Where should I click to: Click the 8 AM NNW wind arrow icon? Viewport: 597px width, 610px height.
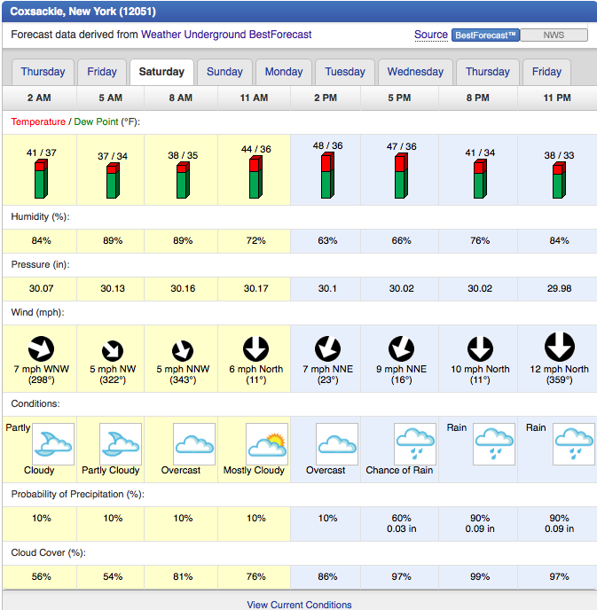183,350
